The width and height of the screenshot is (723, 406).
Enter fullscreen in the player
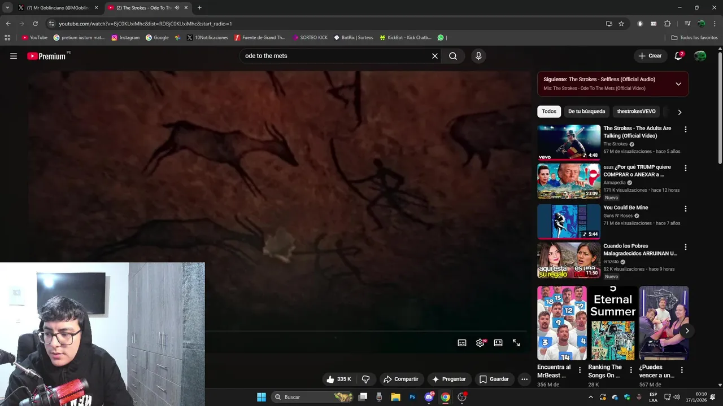coord(516,343)
